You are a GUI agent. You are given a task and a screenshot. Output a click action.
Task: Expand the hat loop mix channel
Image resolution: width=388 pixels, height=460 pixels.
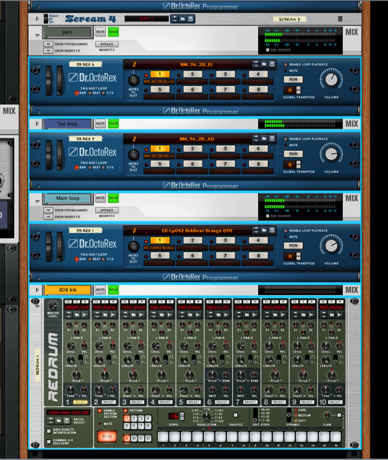tap(38, 124)
